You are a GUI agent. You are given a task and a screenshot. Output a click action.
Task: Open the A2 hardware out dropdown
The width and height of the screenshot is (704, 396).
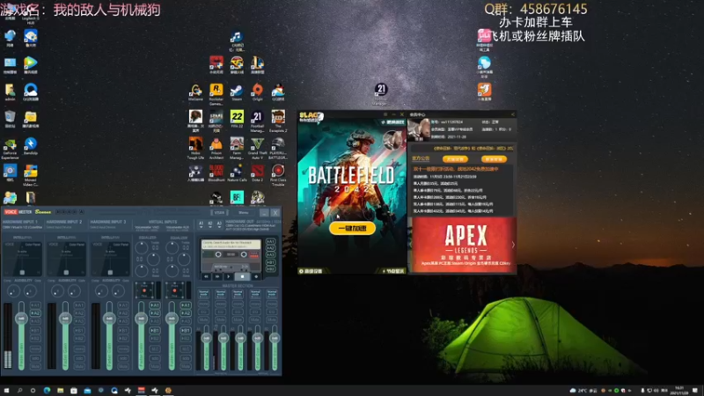210,224
